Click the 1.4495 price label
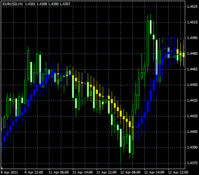 (x=192, y=38)
